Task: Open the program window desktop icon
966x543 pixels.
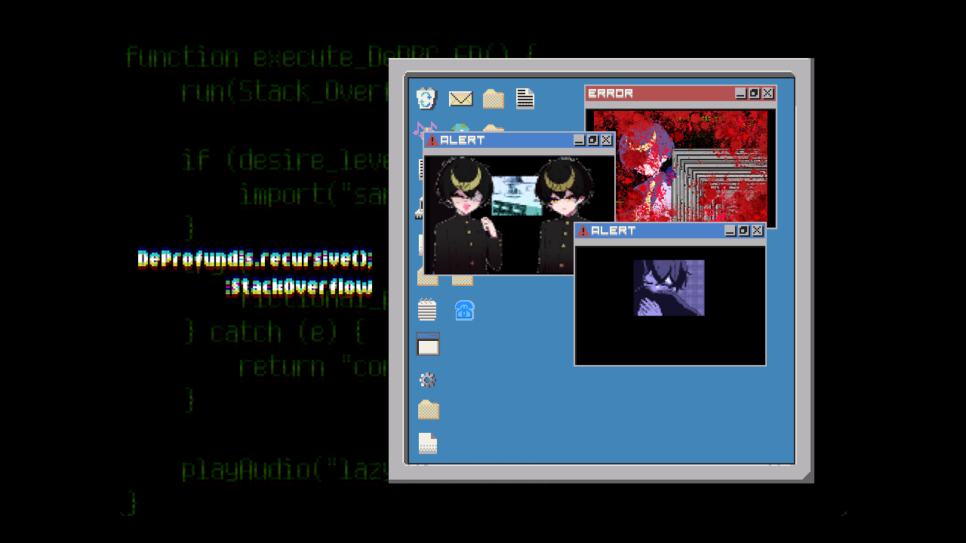Action: (428, 344)
